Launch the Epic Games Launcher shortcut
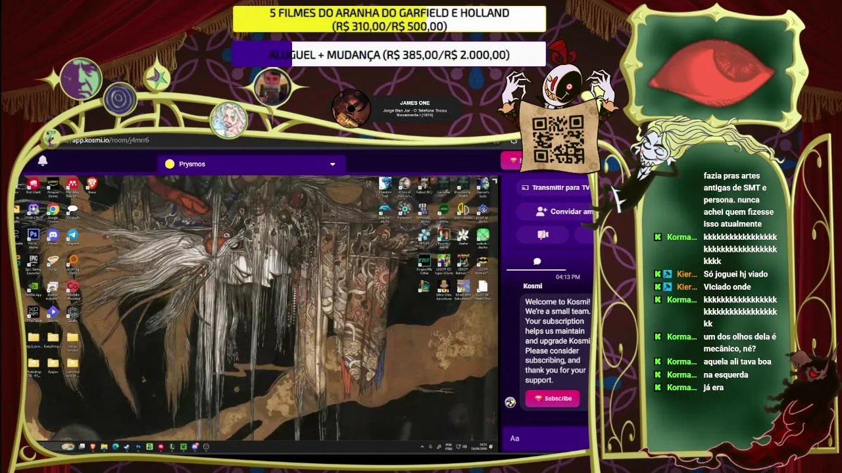Screen dimensions: 842x473 33,263
